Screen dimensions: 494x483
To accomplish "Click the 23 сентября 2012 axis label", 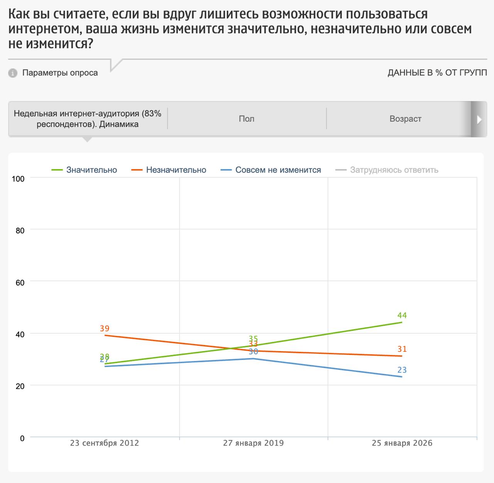I will 105,443.
